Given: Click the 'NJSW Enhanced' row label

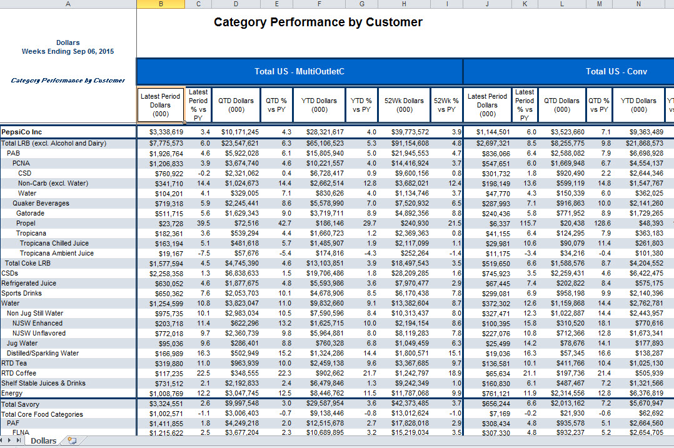Looking at the screenshot, I should click(38, 324).
